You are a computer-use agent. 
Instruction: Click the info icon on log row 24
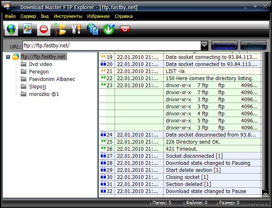point(103,135)
